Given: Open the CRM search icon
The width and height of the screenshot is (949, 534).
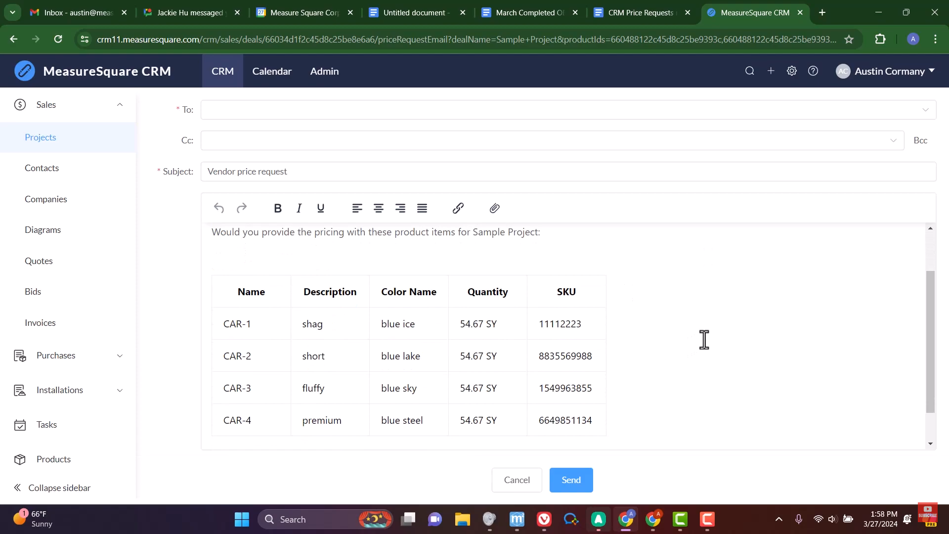Looking at the screenshot, I should pyautogui.click(x=749, y=71).
